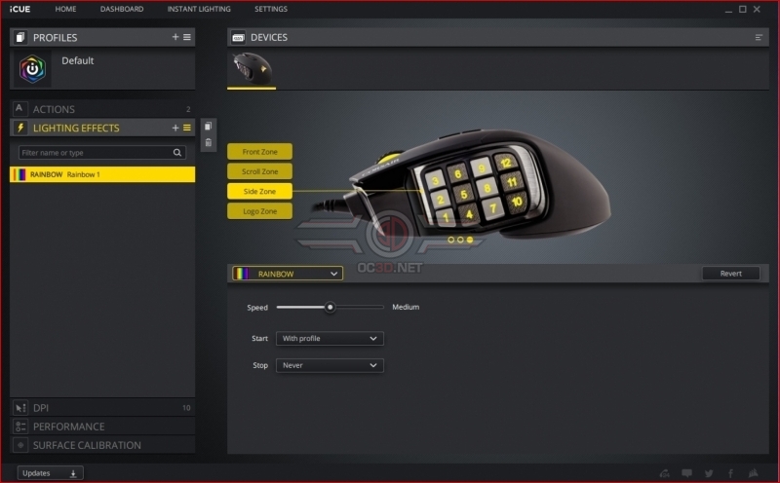Click the download icon on Updates
Image resolution: width=780 pixels, height=483 pixels.
pyautogui.click(x=73, y=473)
